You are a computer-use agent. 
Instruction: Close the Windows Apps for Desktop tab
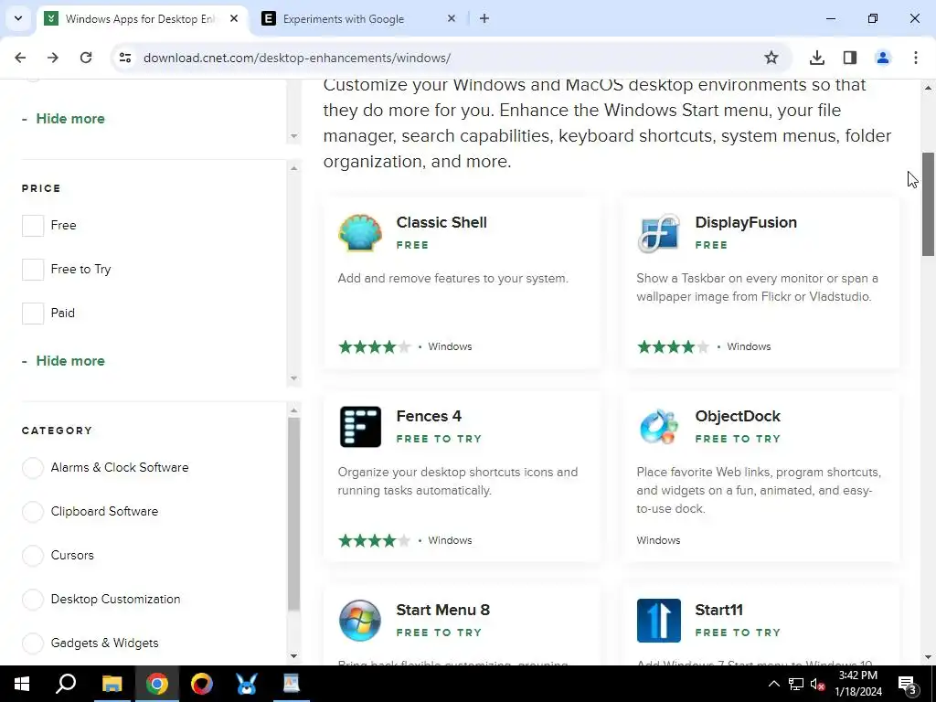[234, 18]
